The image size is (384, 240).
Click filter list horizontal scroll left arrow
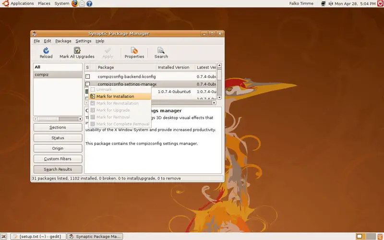36,119
